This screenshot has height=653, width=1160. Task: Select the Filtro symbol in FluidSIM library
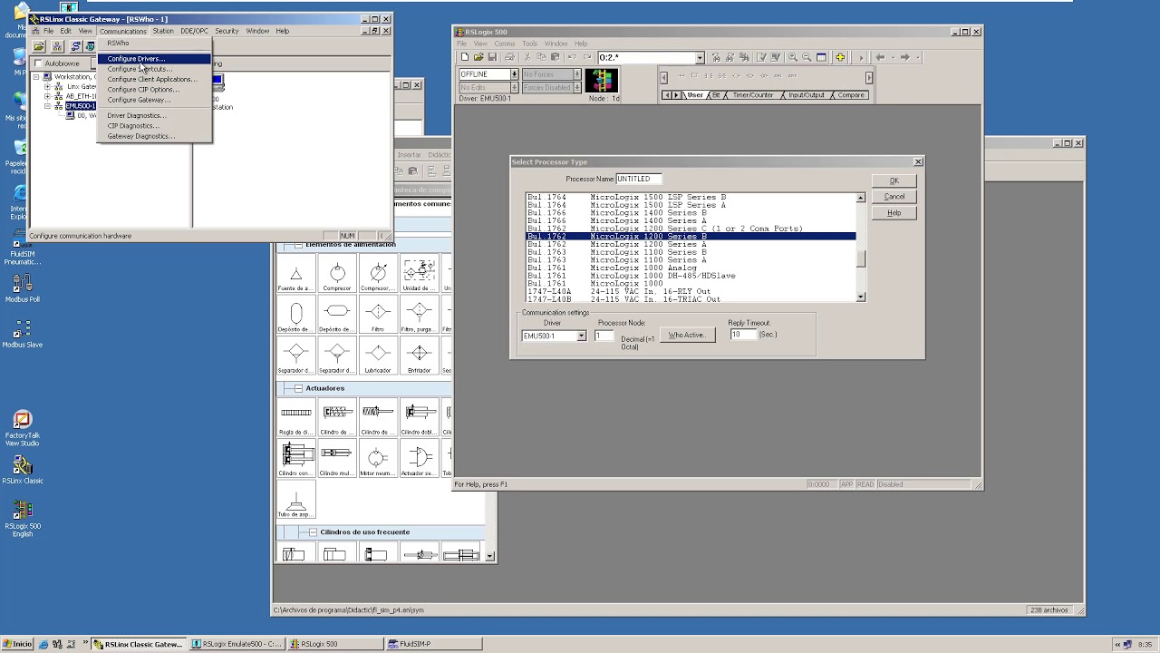click(378, 316)
